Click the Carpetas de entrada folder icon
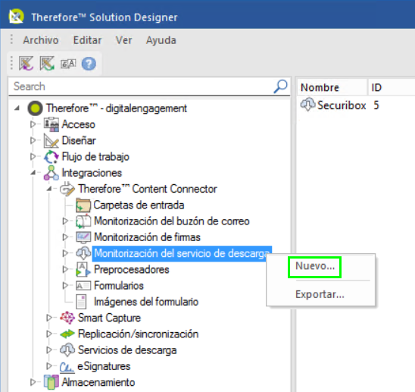Screen dimensions: 415x392 83,205
